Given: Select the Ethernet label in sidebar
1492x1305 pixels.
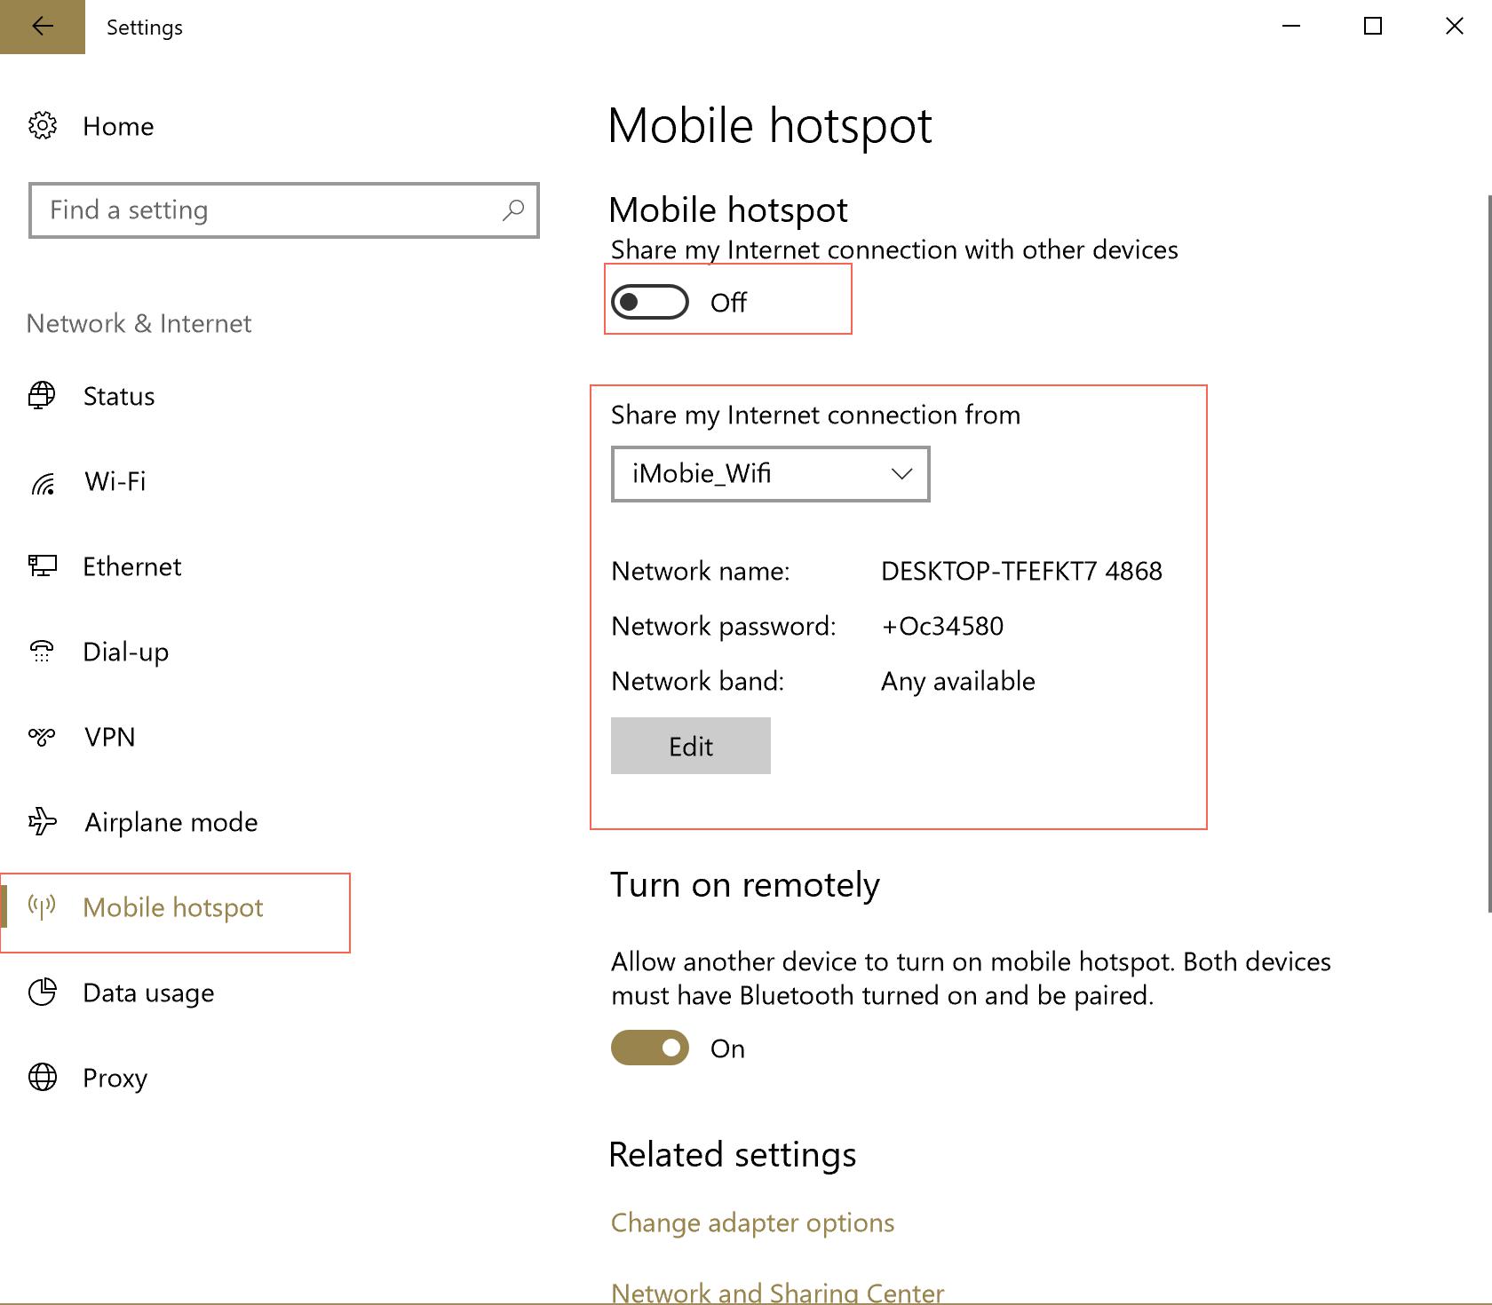Looking at the screenshot, I should click(x=132, y=566).
